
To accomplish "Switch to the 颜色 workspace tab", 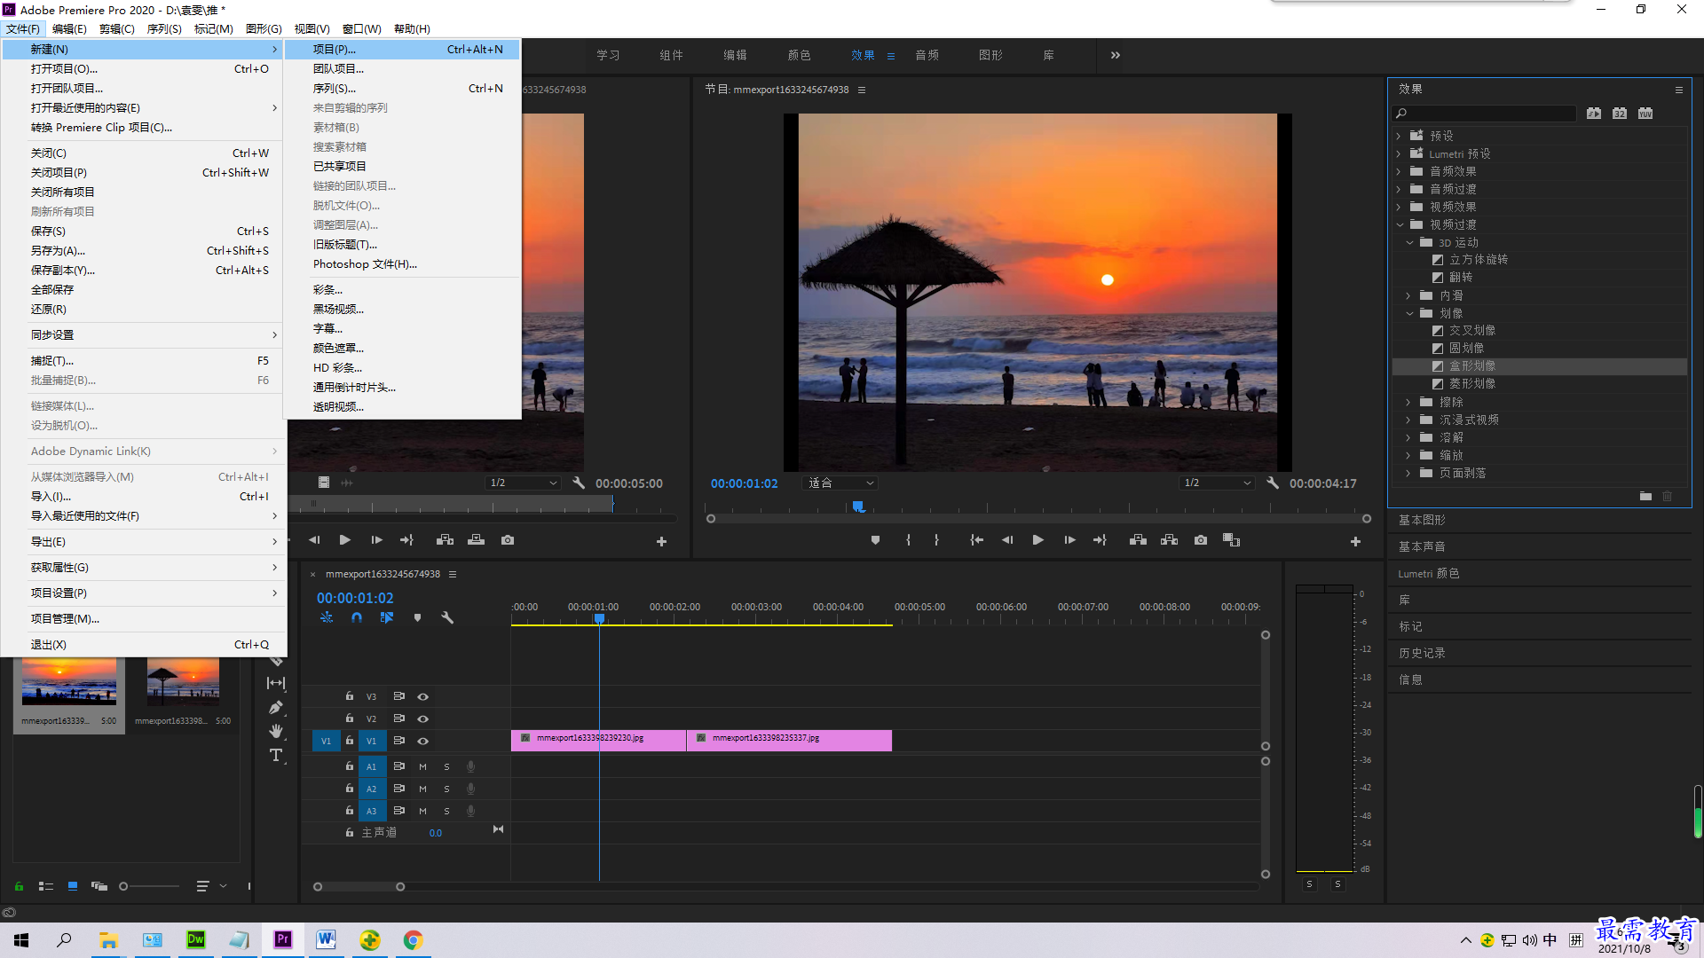I will click(799, 55).
